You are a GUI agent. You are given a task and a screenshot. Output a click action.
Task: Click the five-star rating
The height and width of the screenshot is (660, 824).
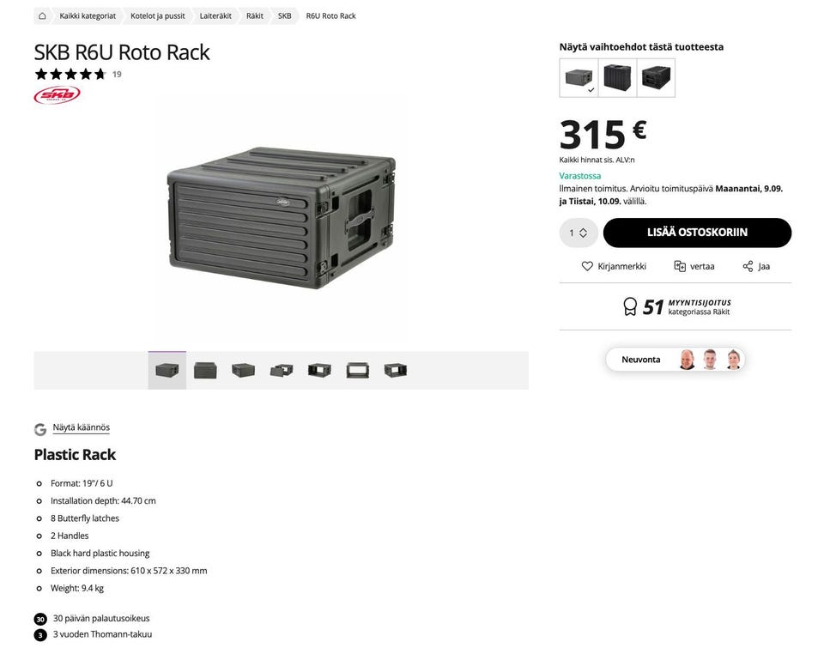(70, 75)
